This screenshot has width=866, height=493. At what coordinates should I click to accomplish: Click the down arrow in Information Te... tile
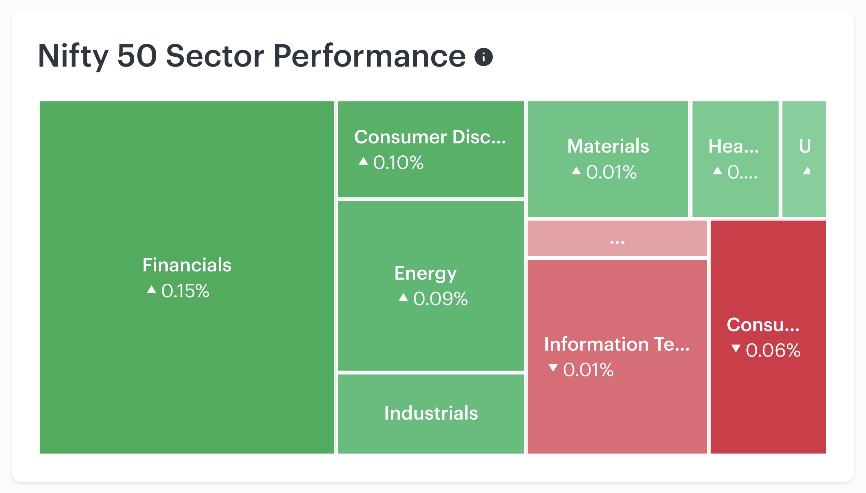click(553, 368)
